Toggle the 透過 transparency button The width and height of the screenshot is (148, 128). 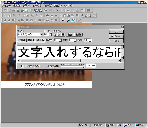click(x=78, y=35)
